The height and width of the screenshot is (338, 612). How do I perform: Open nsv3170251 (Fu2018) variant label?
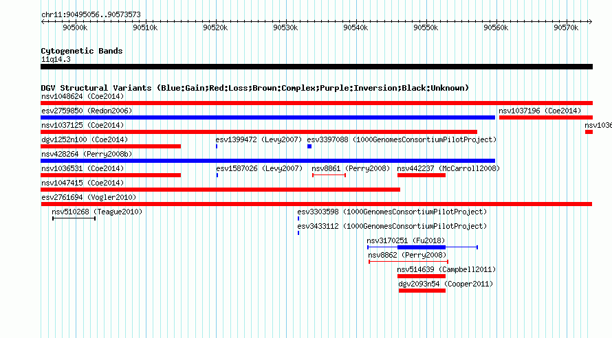coord(406,240)
